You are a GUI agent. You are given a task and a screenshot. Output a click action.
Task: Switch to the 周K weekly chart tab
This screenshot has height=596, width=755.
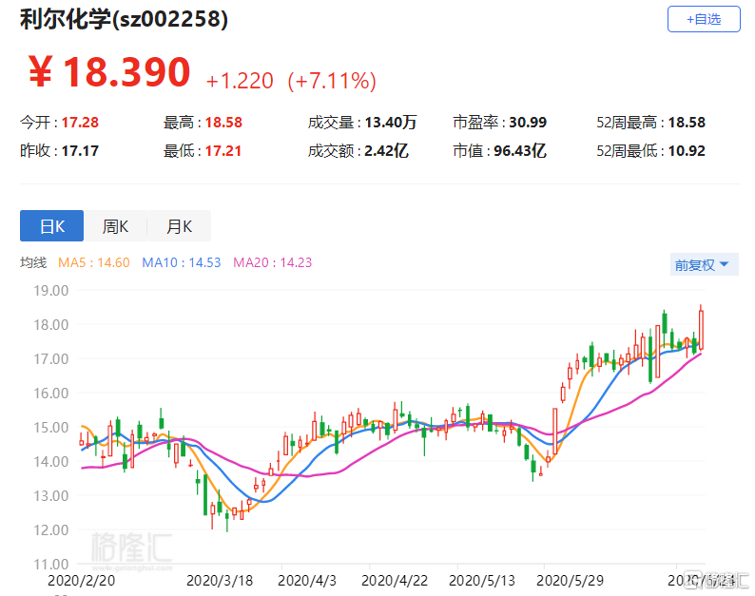115,226
